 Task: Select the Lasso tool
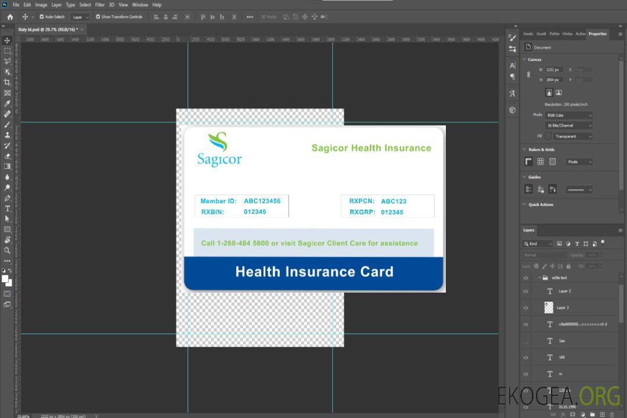7,61
